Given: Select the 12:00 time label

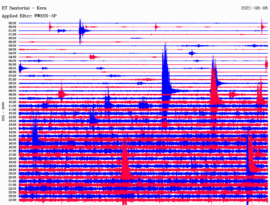Looking at the screenshot, I should (12, 114).
